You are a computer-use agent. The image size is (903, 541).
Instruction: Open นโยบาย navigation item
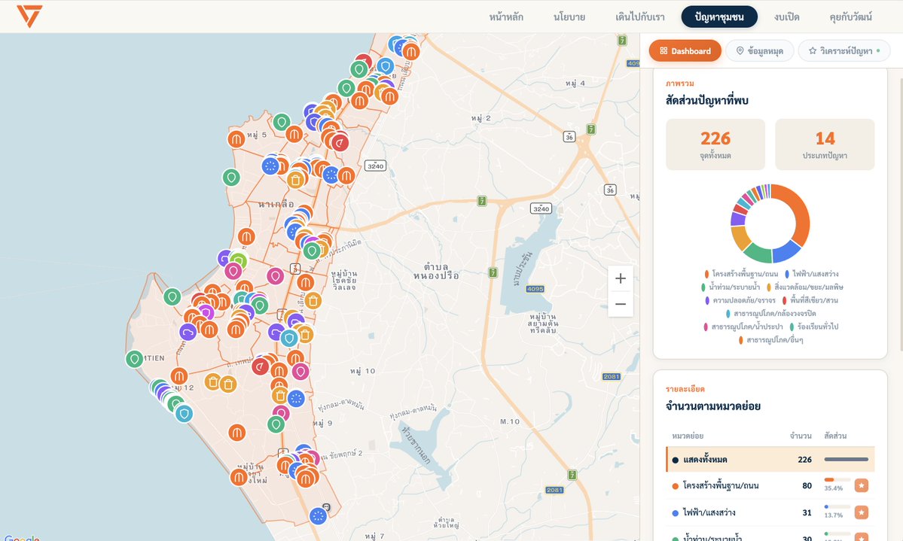569,17
